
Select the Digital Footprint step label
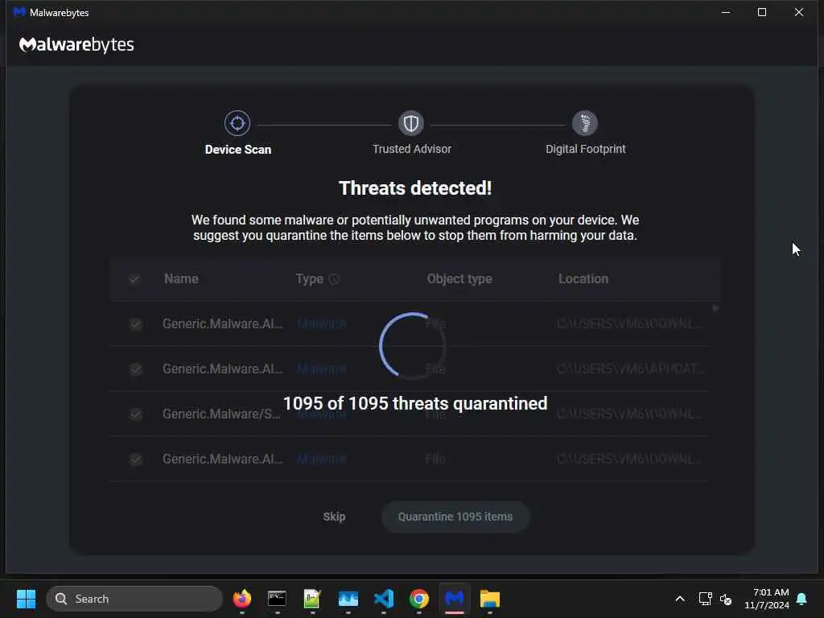click(586, 149)
